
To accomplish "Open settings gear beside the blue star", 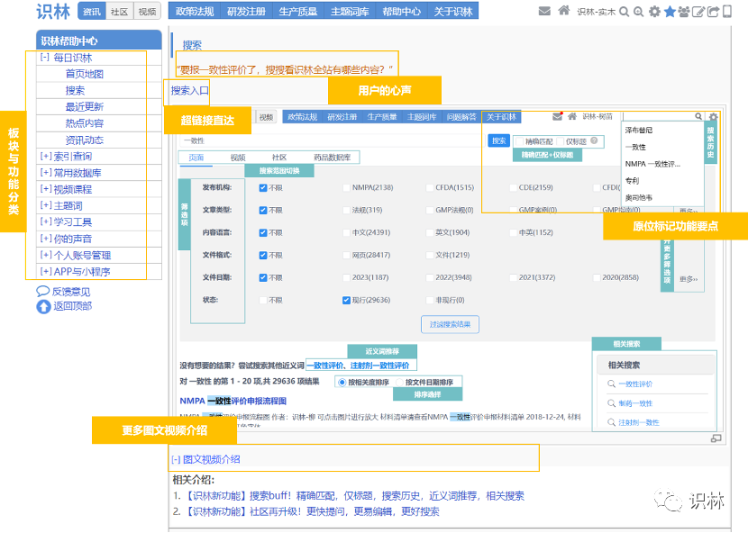I will pyautogui.click(x=654, y=12).
